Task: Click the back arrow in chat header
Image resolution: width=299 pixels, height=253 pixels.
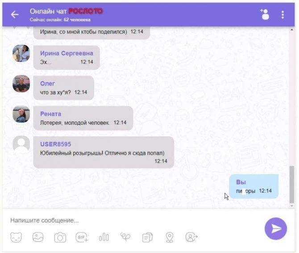Action: click(x=15, y=14)
